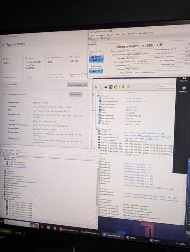
Task: Open the Мова(Language) menu in CrystalDiskInfo
Action: click(146, 33)
